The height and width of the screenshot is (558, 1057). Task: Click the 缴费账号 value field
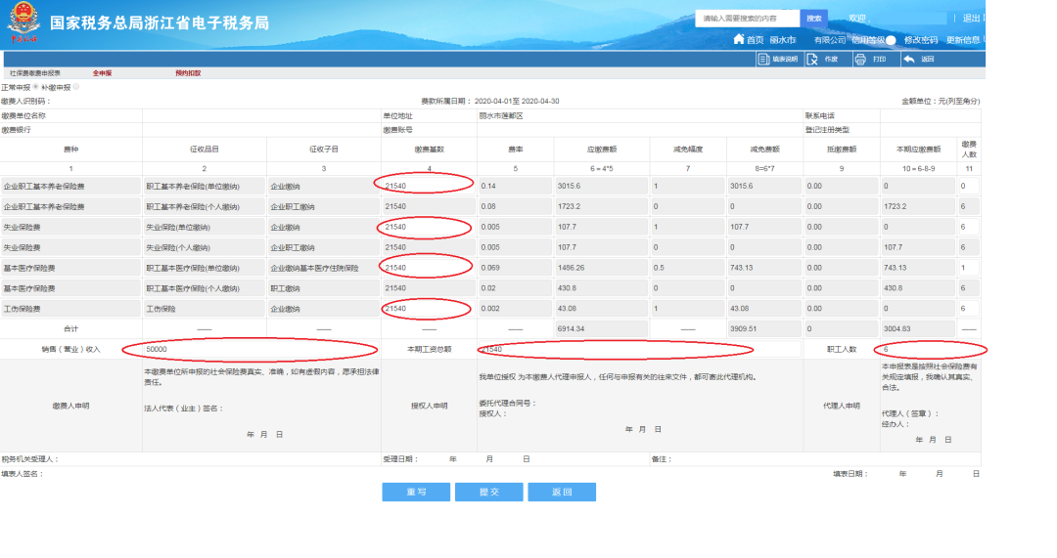point(640,130)
